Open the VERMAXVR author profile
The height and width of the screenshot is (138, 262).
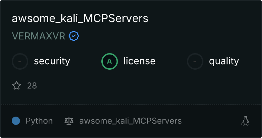point(38,36)
